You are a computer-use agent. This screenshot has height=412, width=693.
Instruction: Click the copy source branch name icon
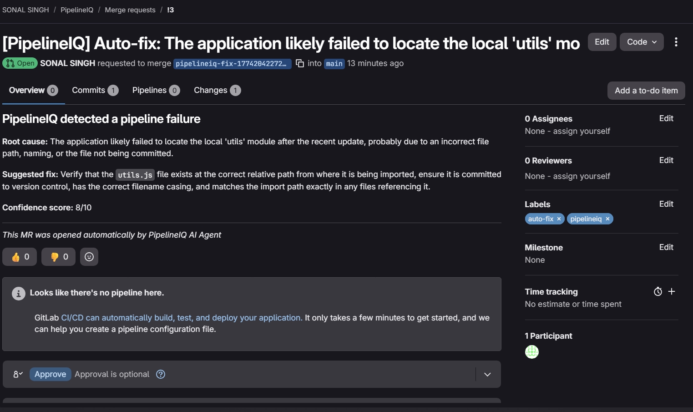(x=300, y=63)
